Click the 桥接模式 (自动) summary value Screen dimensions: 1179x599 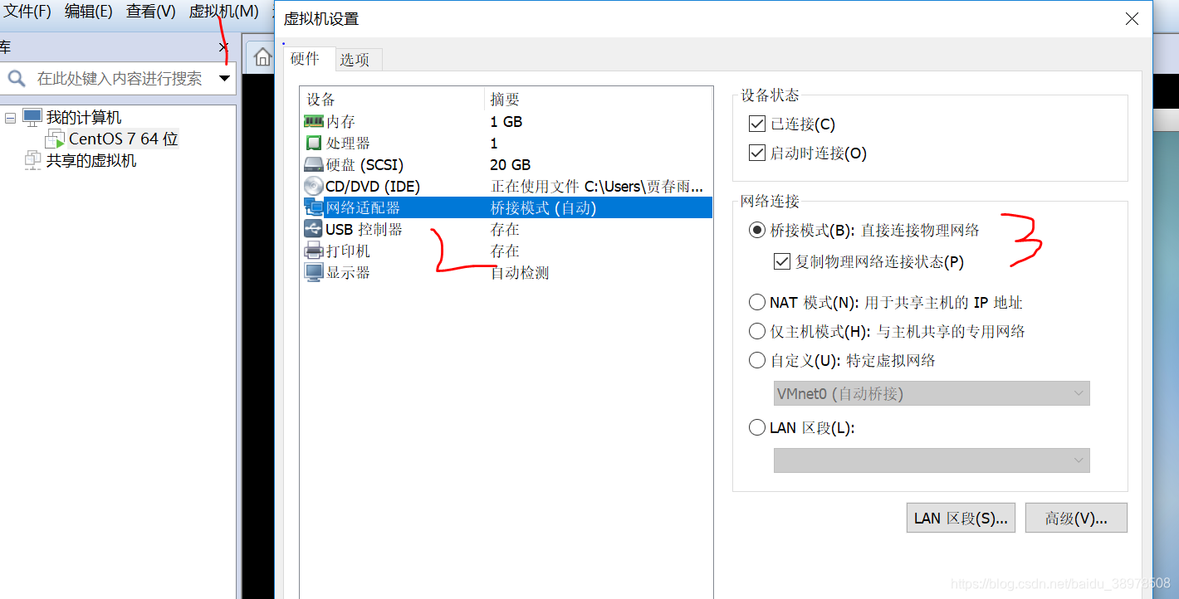(544, 208)
